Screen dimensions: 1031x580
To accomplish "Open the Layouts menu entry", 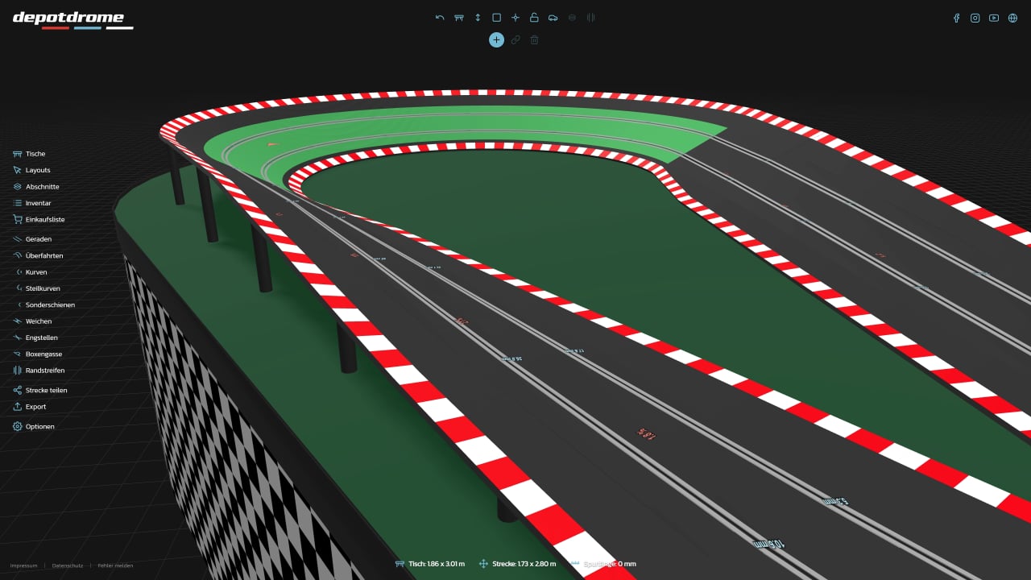I will tap(32, 170).
